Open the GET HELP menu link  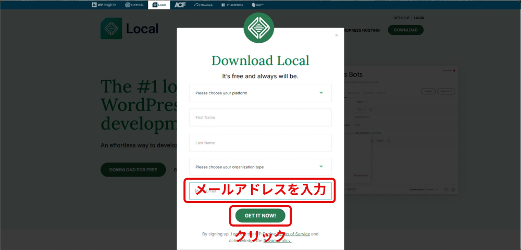coord(402,18)
